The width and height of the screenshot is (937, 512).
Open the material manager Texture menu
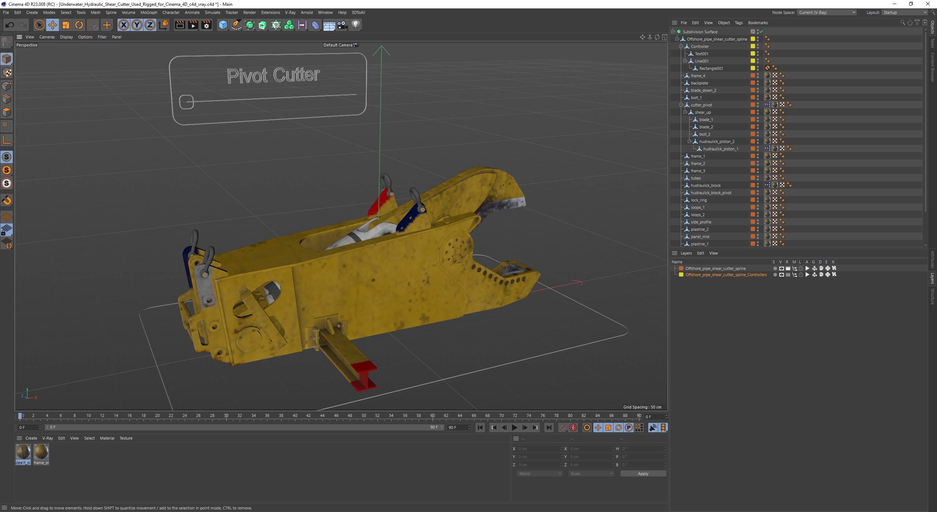coord(126,438)
